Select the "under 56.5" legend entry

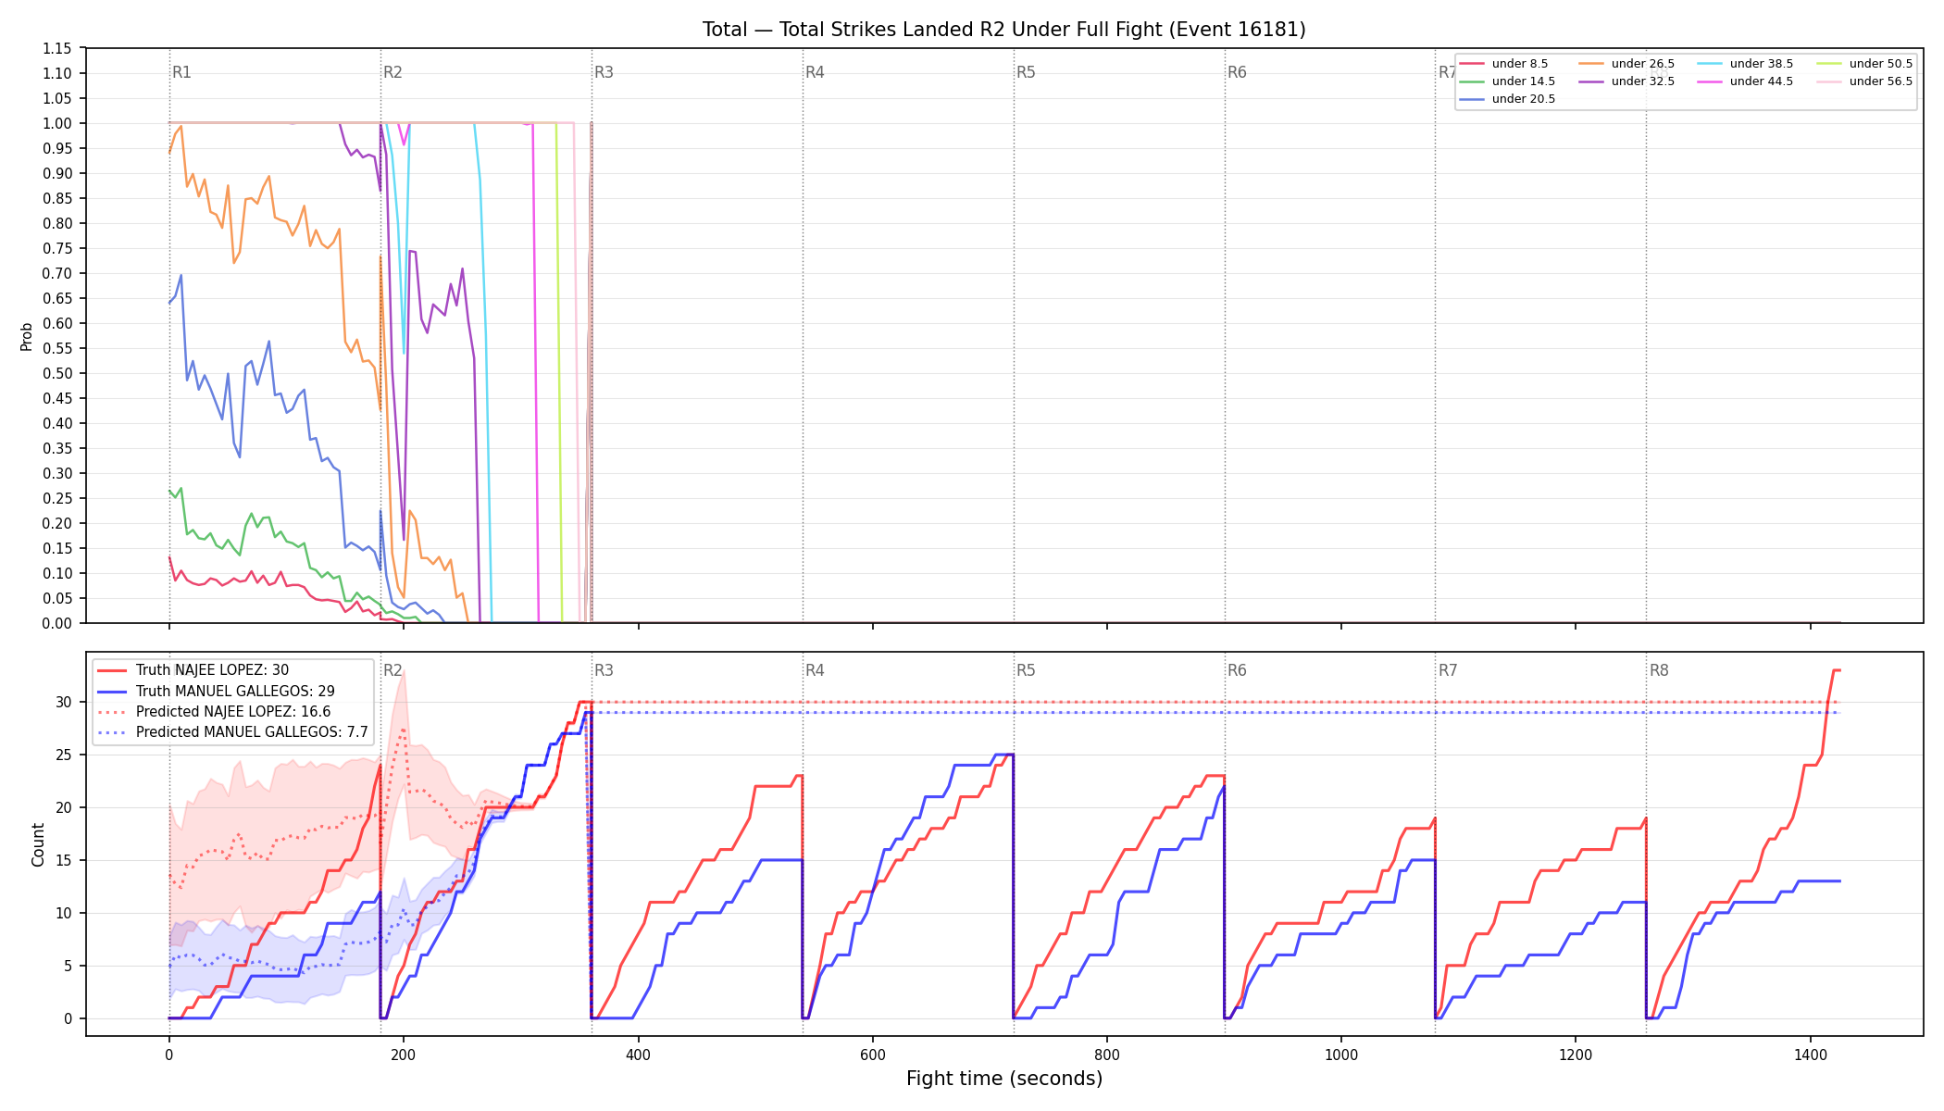pyautogui.click(x=1864, y=81)
